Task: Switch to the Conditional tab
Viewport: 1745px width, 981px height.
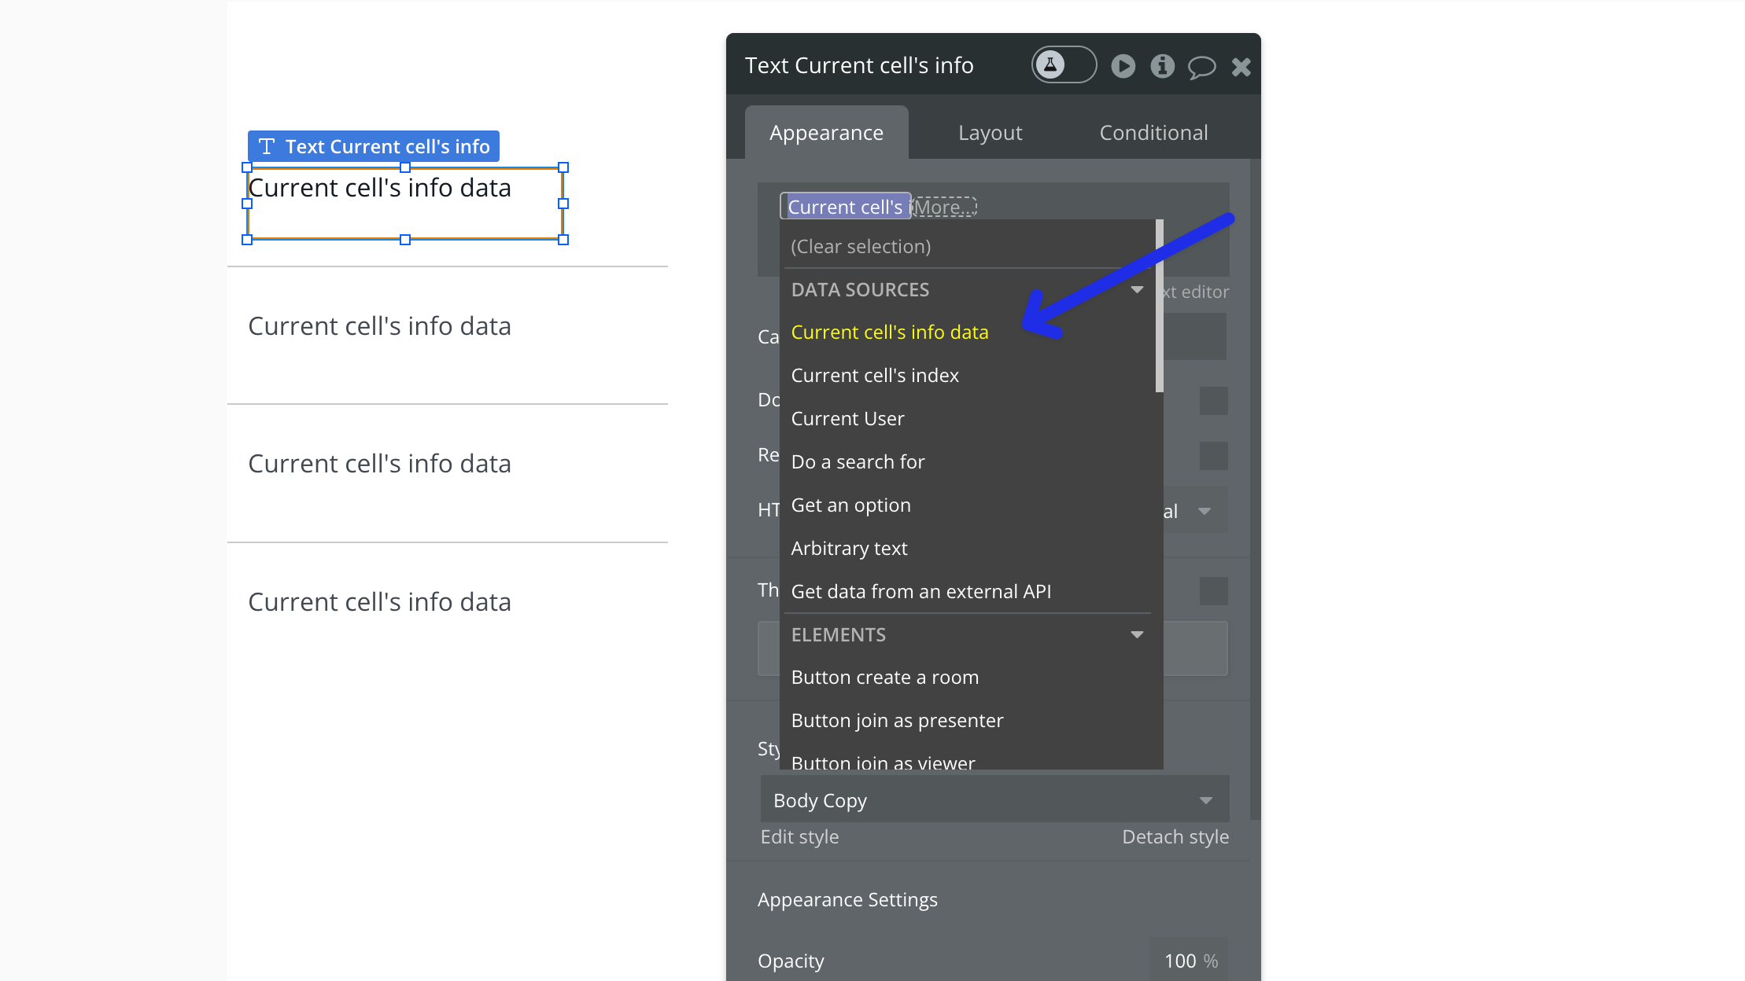Action: (1153, 133)
